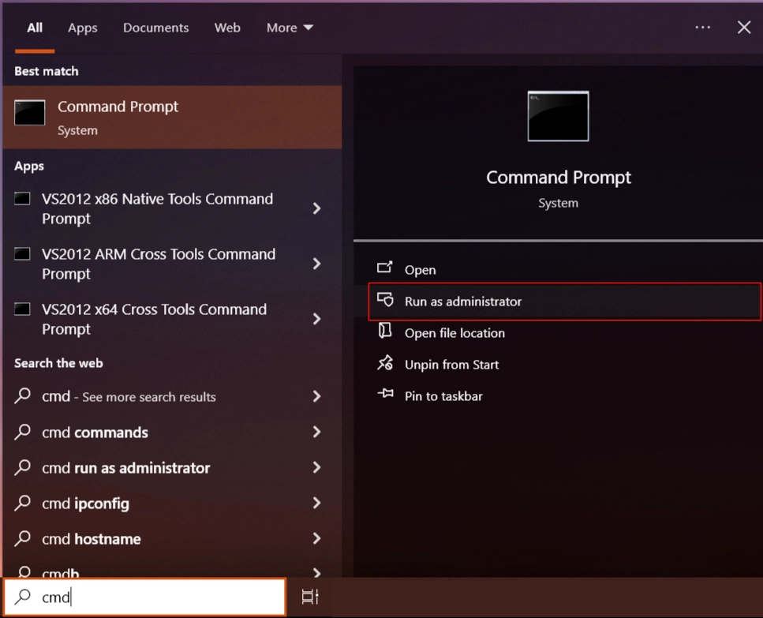The image size is (763, 618).
Task: Click the Command Prompt icon in best match
Action: coord(30,112)
